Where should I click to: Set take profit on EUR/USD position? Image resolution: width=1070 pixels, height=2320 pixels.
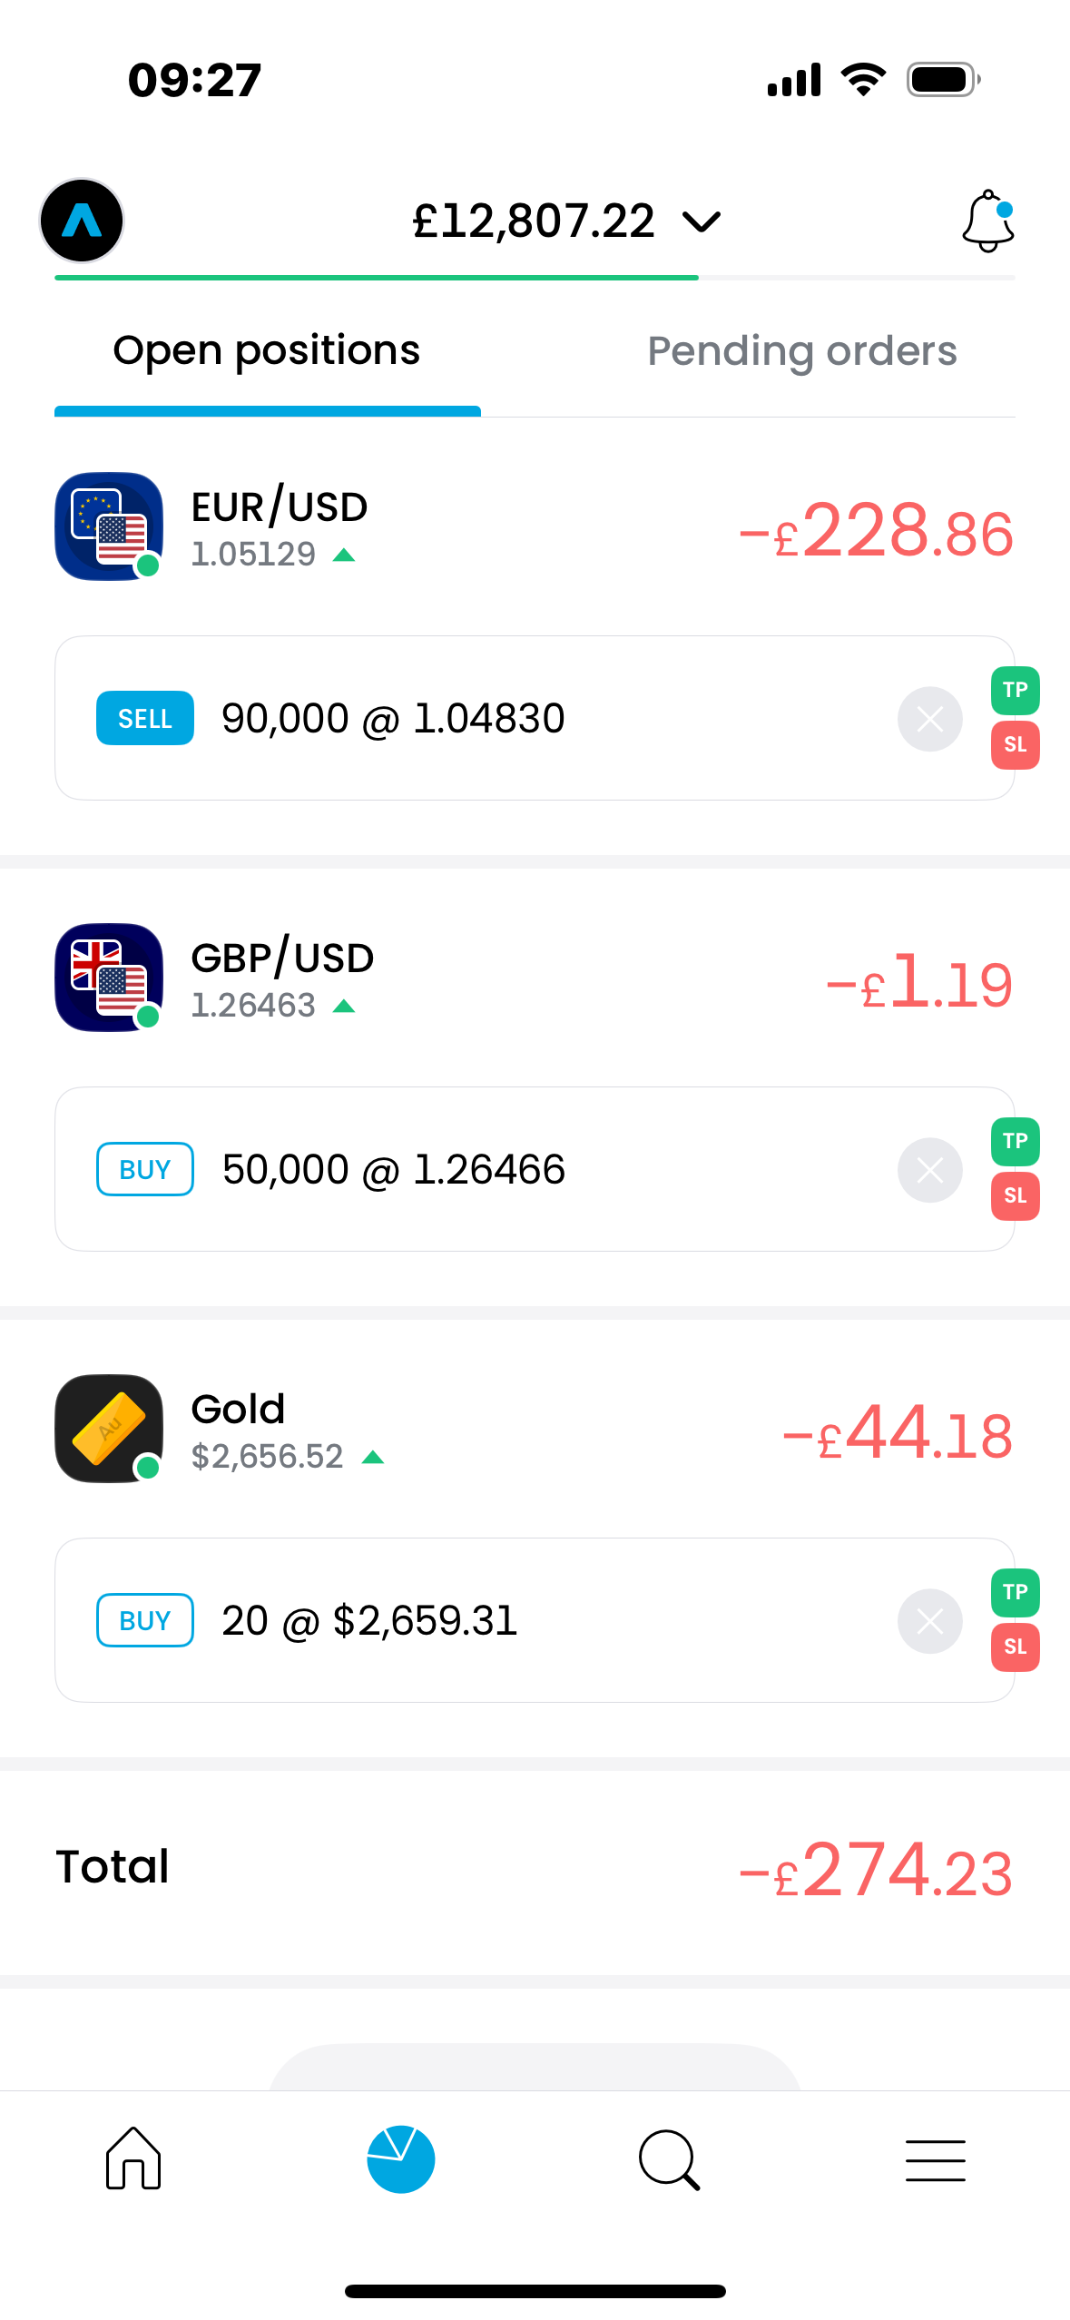[1015, 690]
